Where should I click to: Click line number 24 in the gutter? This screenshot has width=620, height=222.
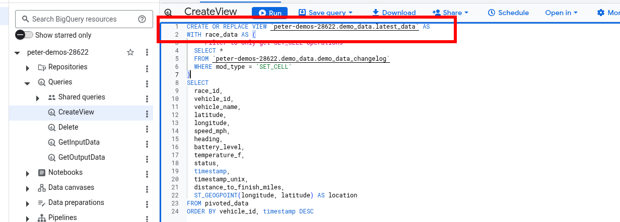pyautogui.click(x=175, y=211)
